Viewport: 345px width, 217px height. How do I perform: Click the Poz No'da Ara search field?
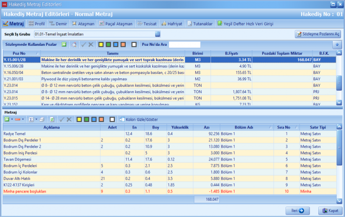coord(184,44)
